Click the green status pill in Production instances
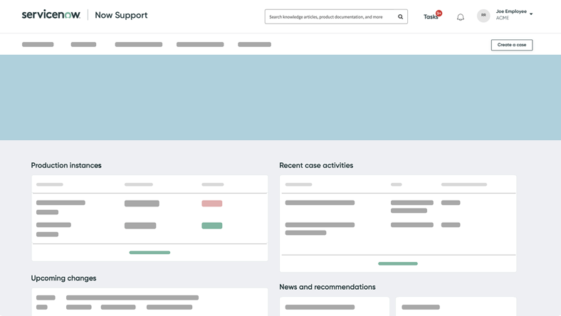 (x=211, y=226)
